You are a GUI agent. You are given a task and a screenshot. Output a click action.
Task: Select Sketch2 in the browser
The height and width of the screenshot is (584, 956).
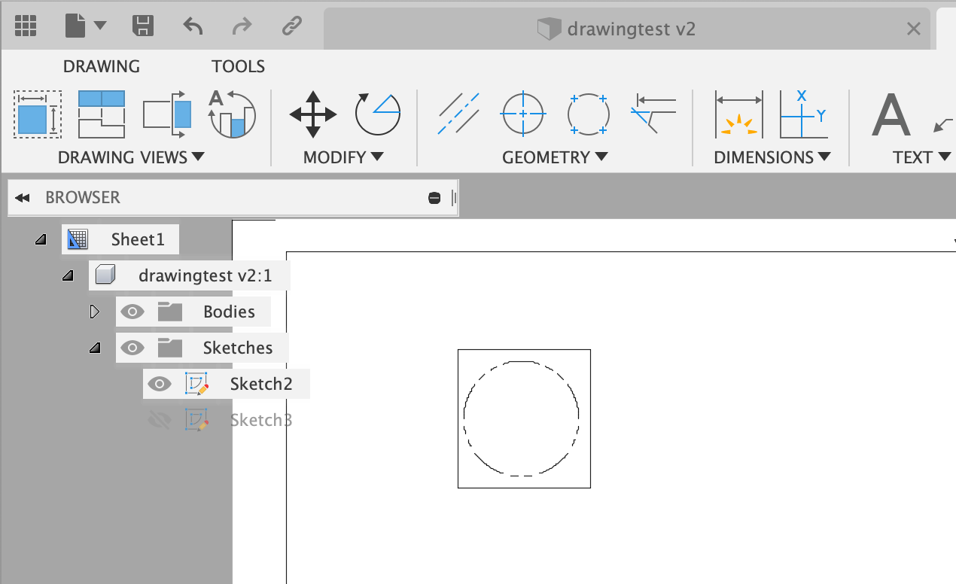(261, 384)
